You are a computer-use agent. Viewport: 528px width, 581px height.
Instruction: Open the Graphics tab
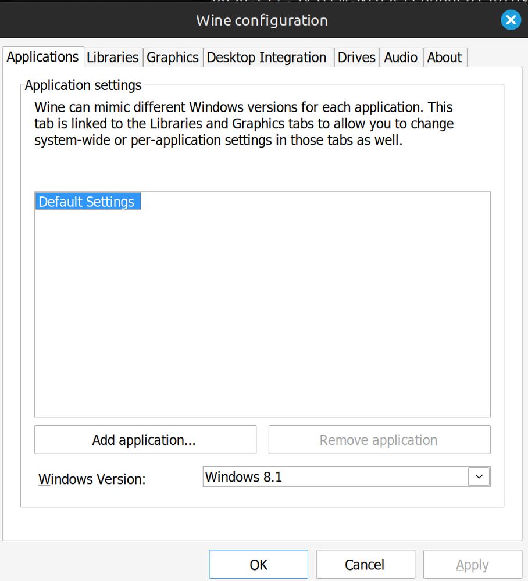173,58
